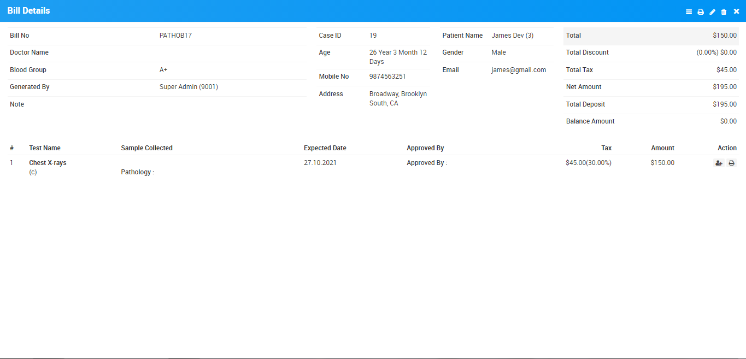This screenshot has width=746, height=359.
Task: Click the Bill No value PATHOB17
Action: 175,36
